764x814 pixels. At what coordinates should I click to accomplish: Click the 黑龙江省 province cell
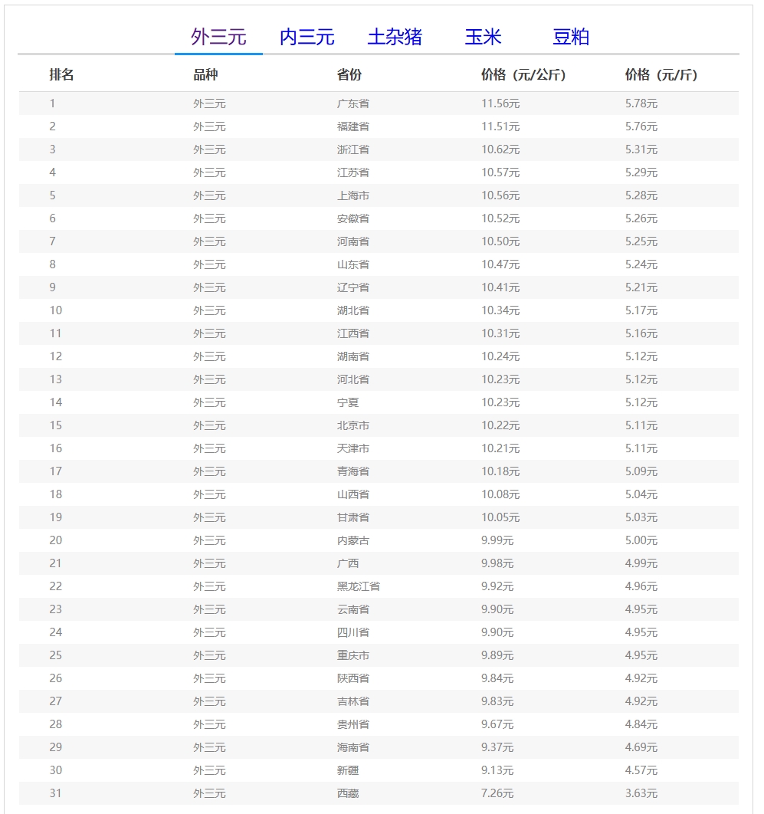[358, 586]
